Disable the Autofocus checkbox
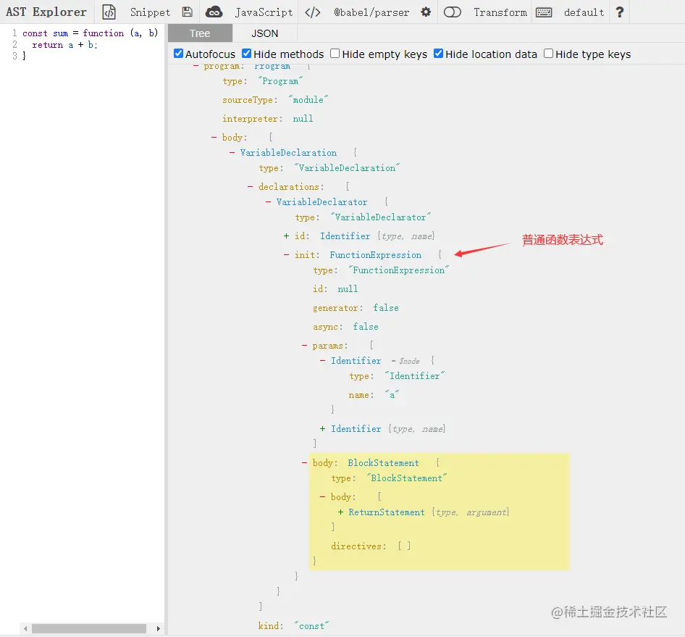The image size is (685, 637). point(177,54)
